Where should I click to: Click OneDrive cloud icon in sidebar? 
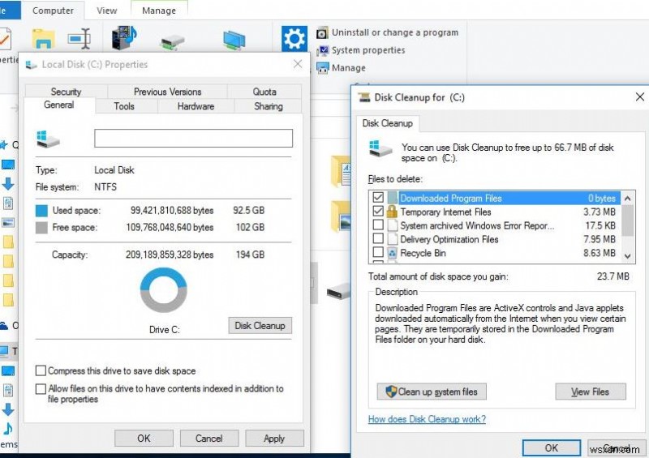tap(3, 326)
